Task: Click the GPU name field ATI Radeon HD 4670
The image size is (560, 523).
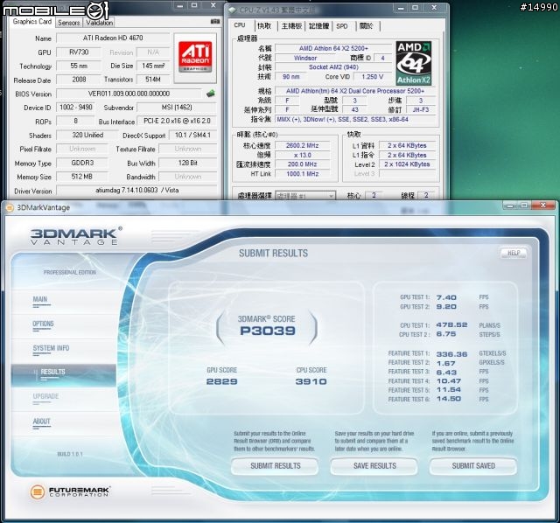Action: 113,38
